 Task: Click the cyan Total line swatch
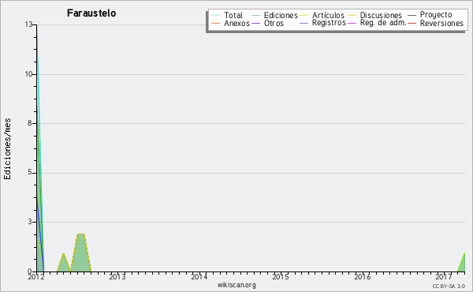(216, 15)
